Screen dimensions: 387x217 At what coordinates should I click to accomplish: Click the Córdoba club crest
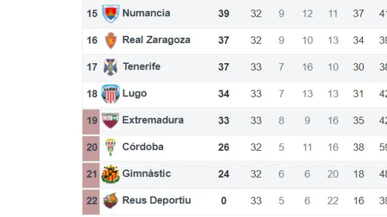coord(111,147)
